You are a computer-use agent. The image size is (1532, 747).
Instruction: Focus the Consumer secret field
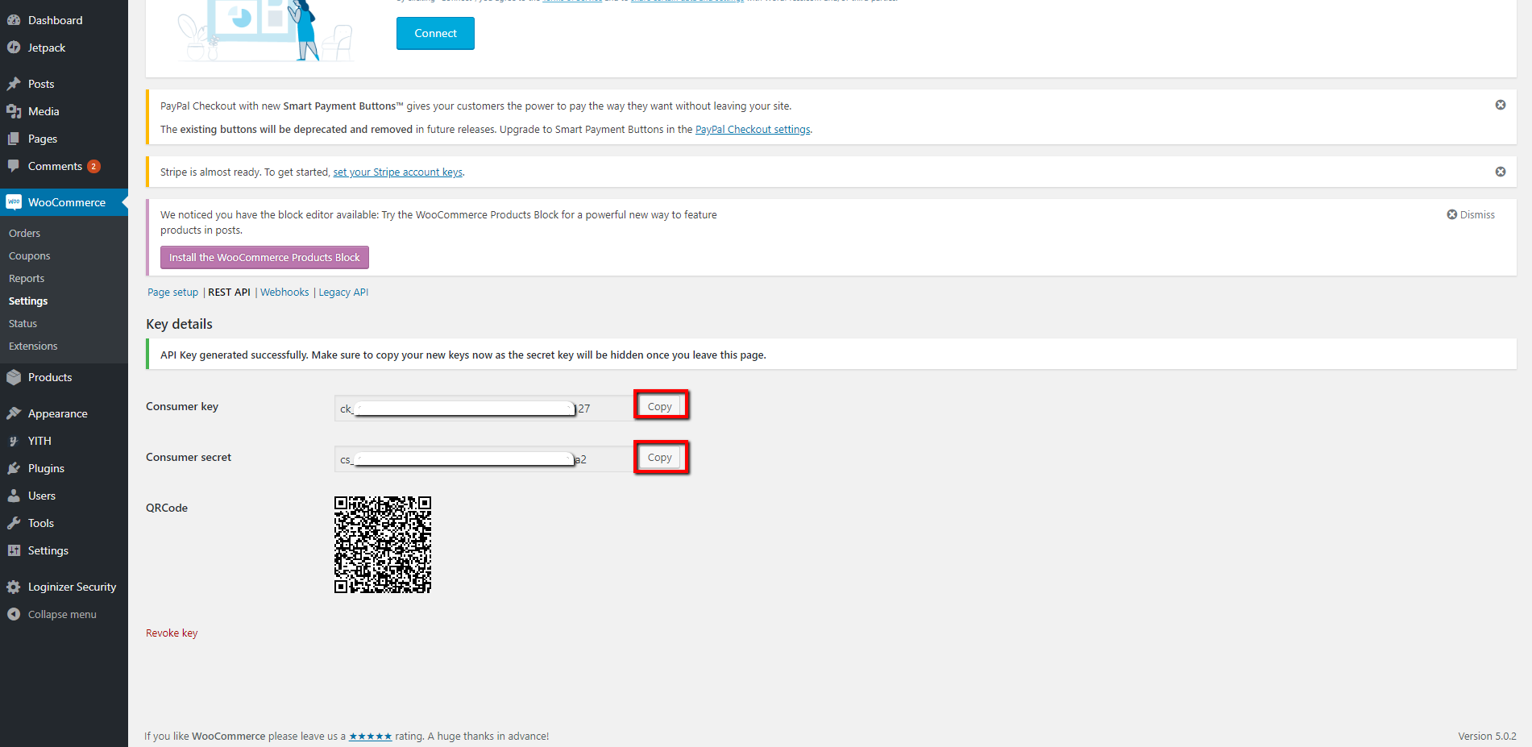point(484,459)
